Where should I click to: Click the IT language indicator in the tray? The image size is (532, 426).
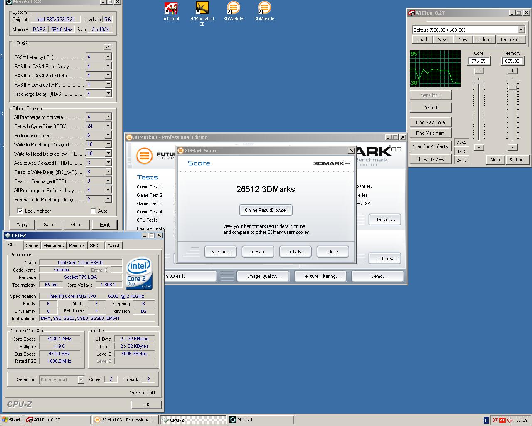click(x=486, y=420)
